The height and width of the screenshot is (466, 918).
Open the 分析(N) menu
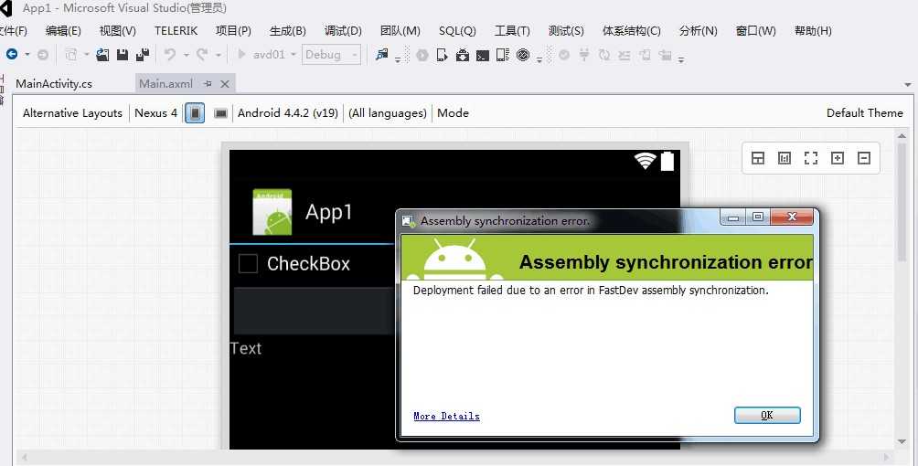pos(698,31)
